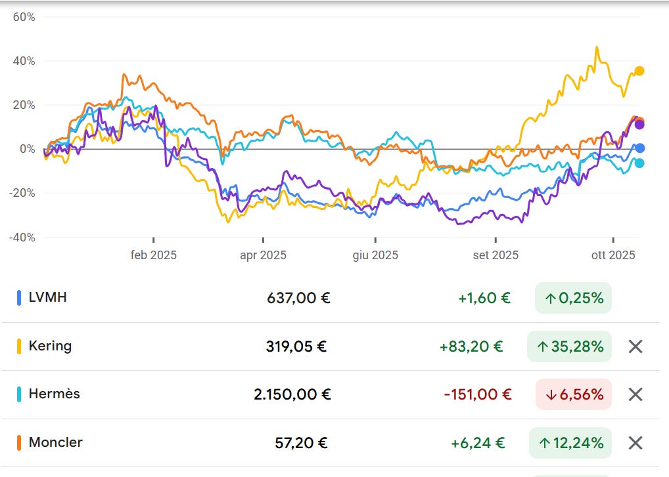Click the apr 2025 axis label
The width and height of the screenshot is (669, 477).
point(264,255)
